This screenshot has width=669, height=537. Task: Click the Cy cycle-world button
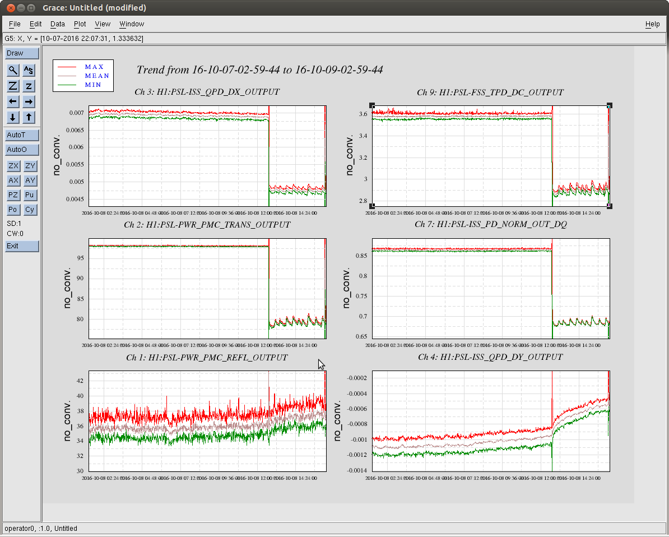point(30,210)
